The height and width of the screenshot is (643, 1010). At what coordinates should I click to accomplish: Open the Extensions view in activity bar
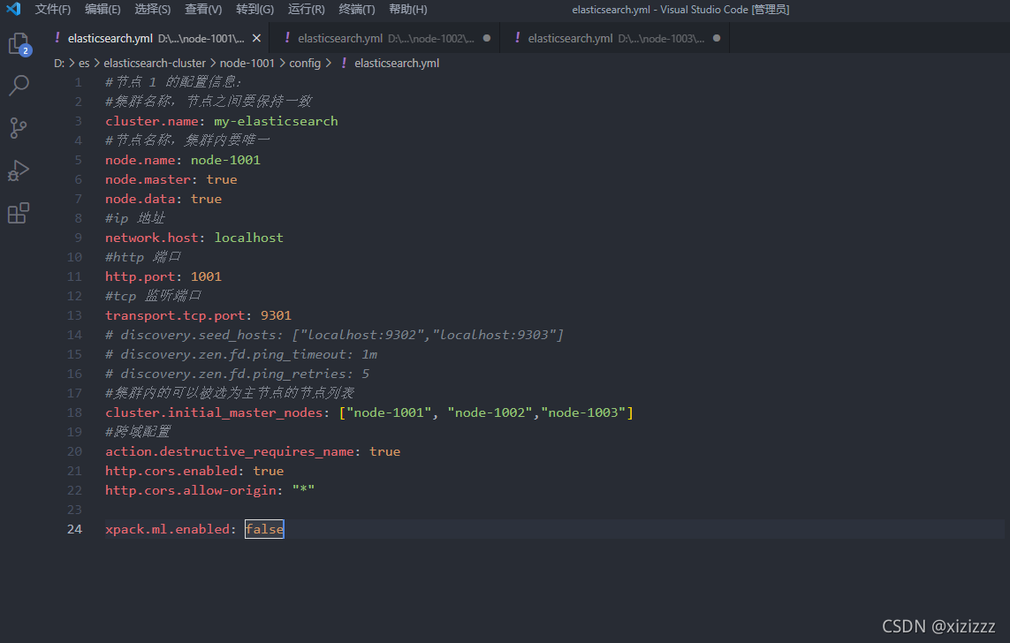point(19,213)
